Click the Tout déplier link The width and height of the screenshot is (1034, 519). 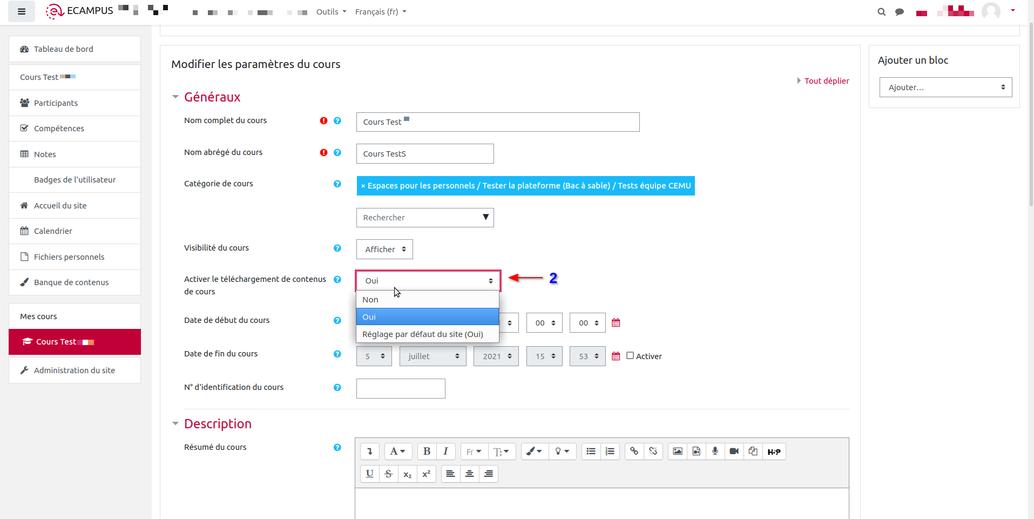click(x=826, y=81)
